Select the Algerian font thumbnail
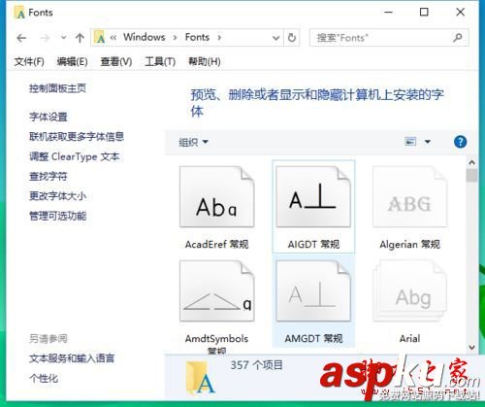This screenshot has width=485, height=407. point(409,196)
